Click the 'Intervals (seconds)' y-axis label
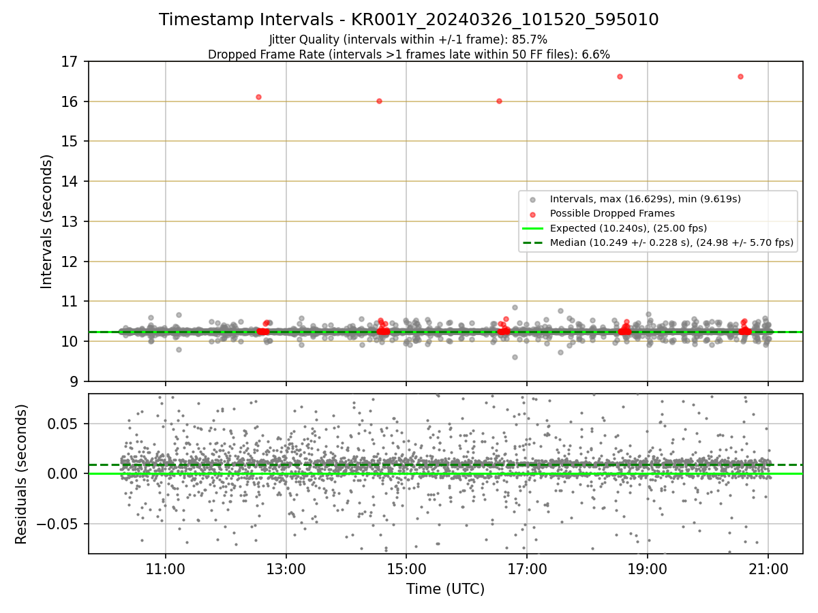 point(47,221)
